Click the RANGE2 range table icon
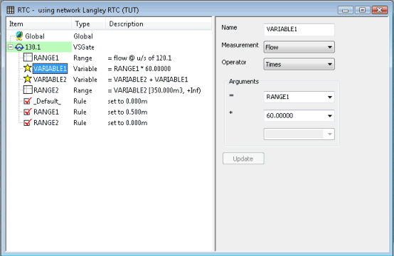Viewport: 394px width, 256px height. (28, 90)
